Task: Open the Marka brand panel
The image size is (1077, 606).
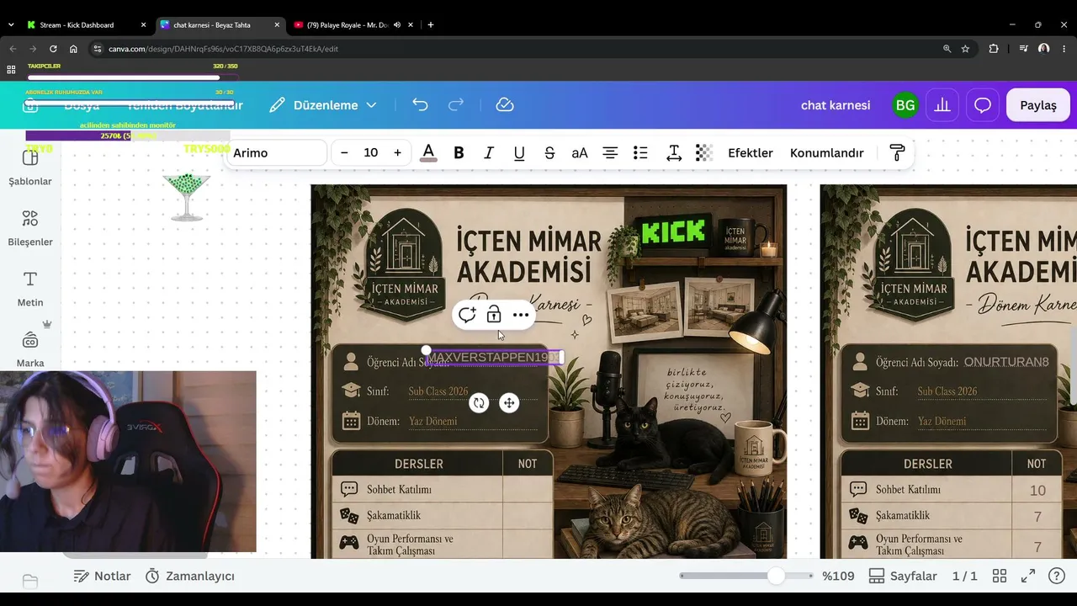Action: click(30, 349)
